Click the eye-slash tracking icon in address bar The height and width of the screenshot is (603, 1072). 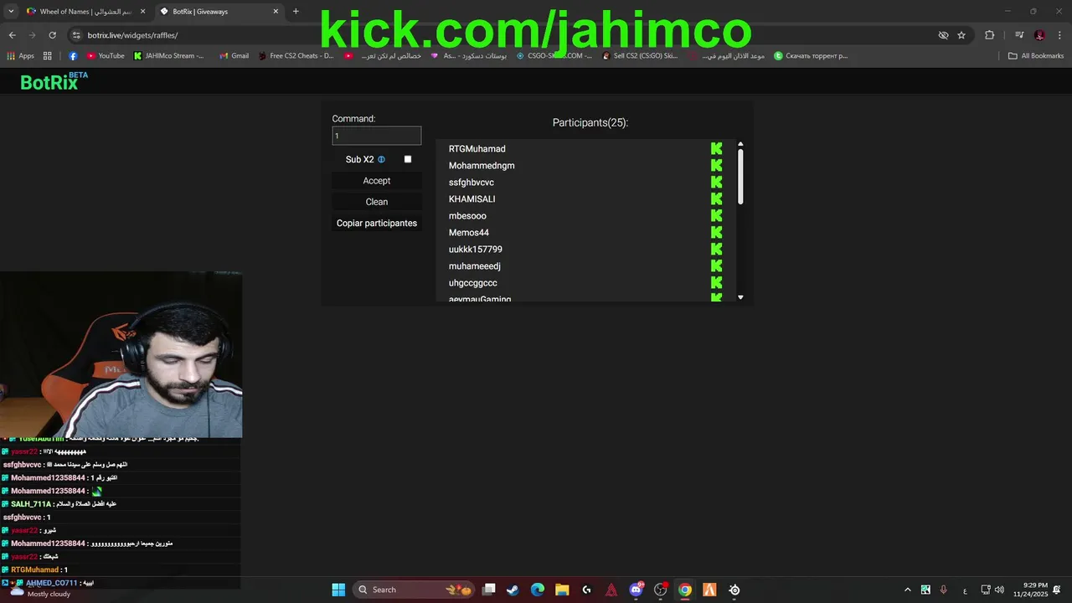943,35
